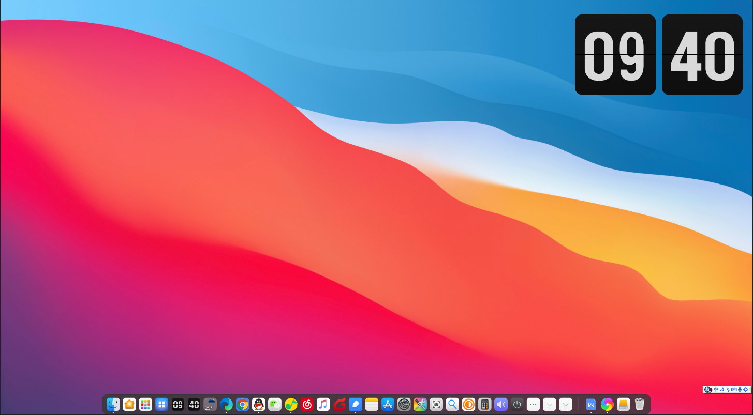Open QQ penguin icon in dock
The height and width of the screenshot is (415, 753).
pos(258,404)
